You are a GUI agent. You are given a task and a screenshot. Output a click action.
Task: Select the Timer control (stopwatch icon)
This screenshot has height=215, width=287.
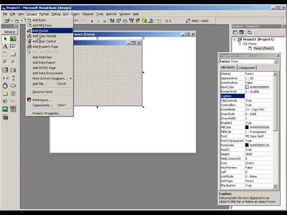point(5,85)
